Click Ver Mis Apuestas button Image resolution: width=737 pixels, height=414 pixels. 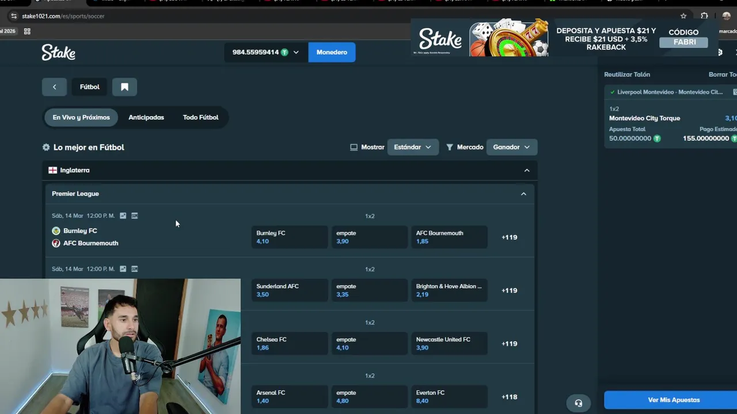pos(671,400)
